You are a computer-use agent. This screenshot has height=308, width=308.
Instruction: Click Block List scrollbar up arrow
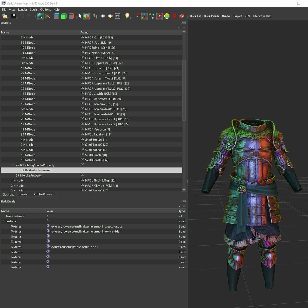click(184, 32)
